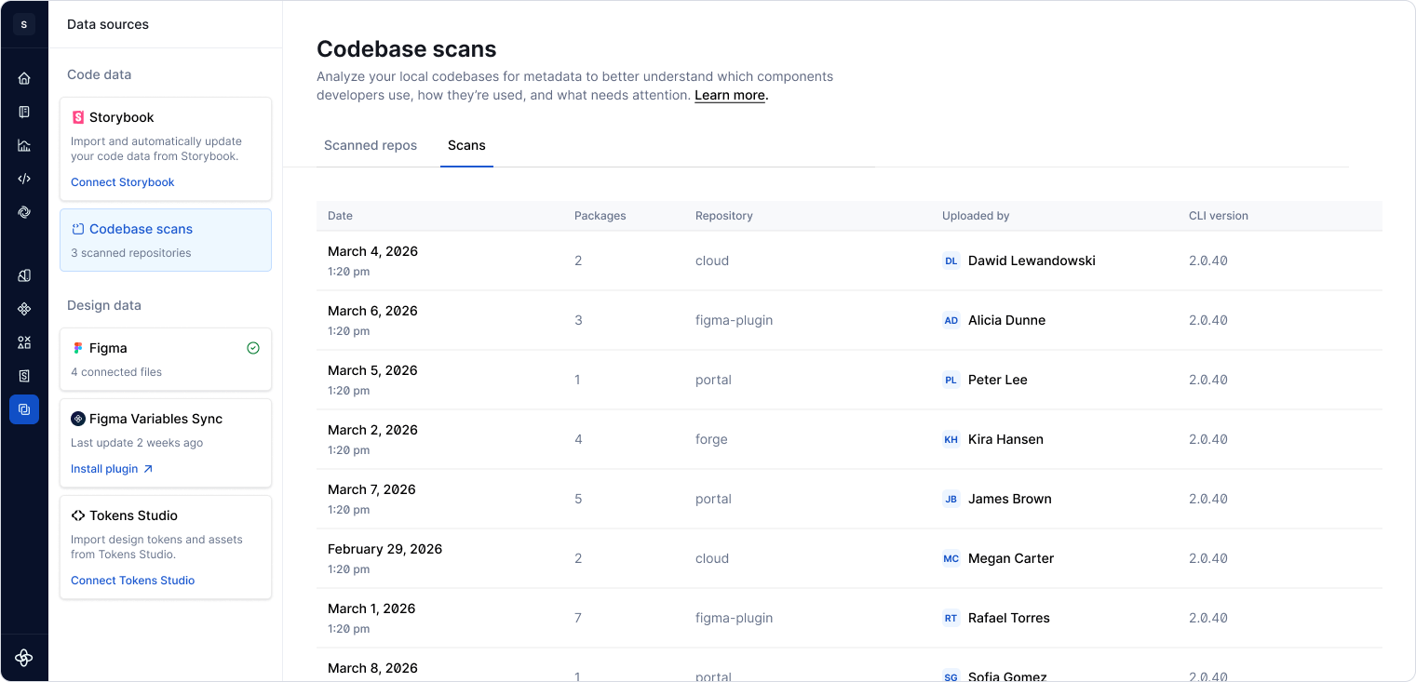This screenshot has width=1416, height=682.
Task: Click uploader Megan Carter
Action: point(1011,558)
